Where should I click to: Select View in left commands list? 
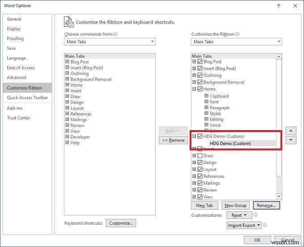click(75, 131)
